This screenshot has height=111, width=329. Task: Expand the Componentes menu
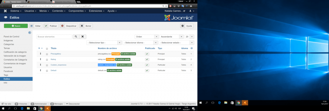(77, 11)
